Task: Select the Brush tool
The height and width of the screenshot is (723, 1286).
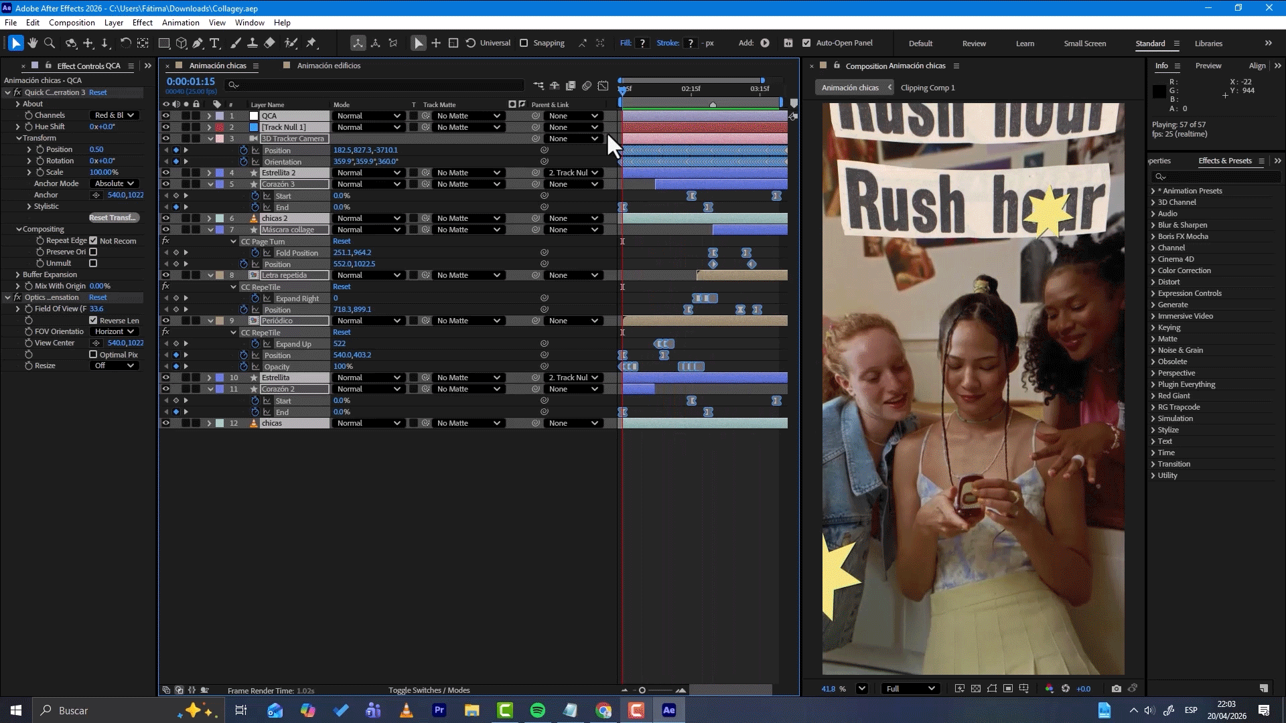Action: coord(236,43)
